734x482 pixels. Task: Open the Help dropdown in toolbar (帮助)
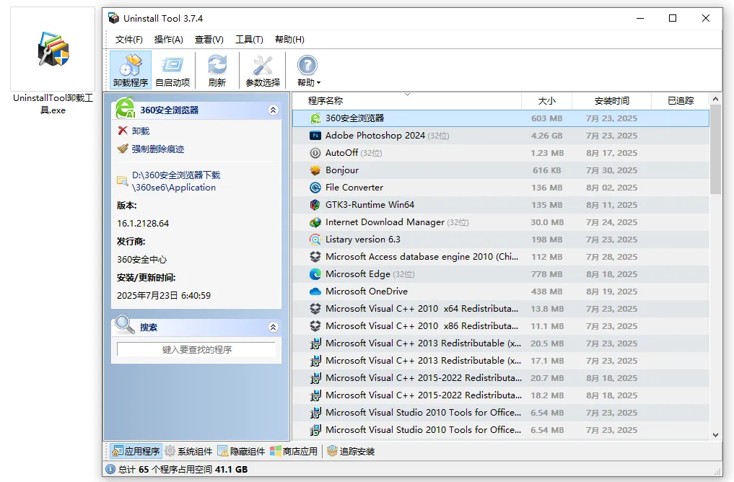308,71
